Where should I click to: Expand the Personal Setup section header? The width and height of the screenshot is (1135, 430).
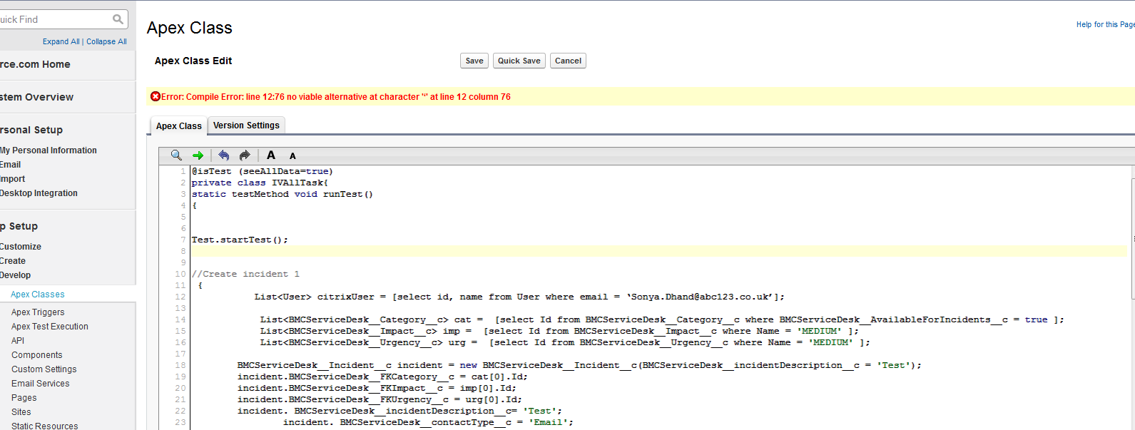[31, 130]
